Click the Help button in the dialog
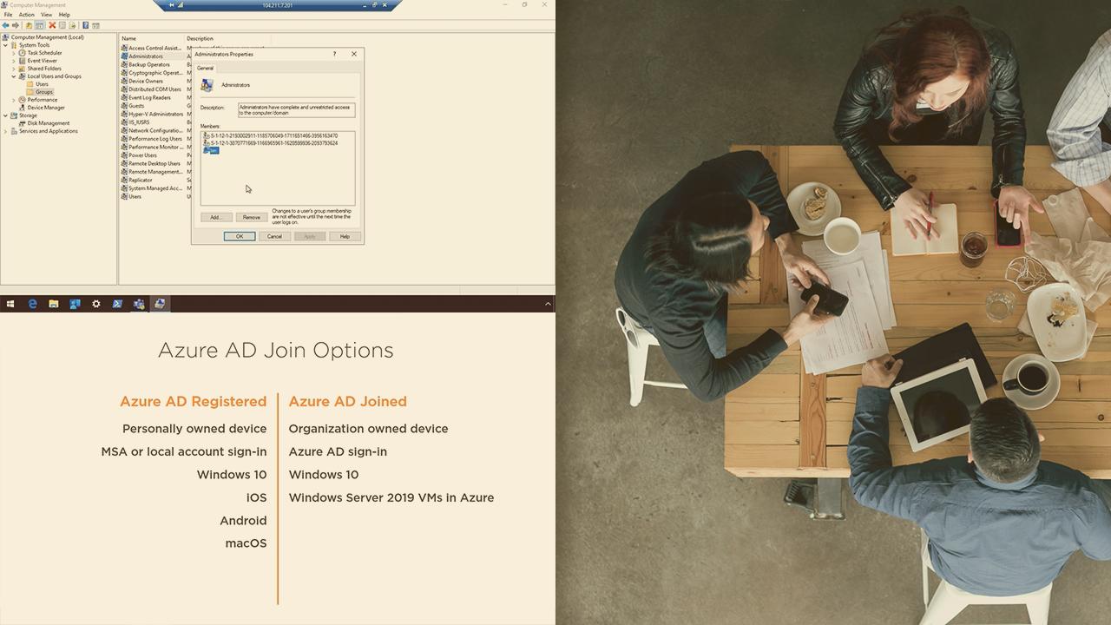 coord(345,236)
